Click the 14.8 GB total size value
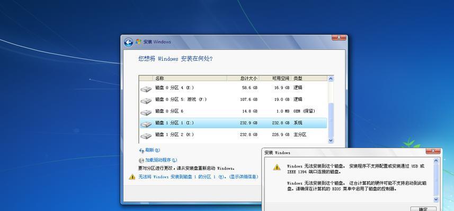This screenshot has width=454, height=211. (x=250, y=111)
